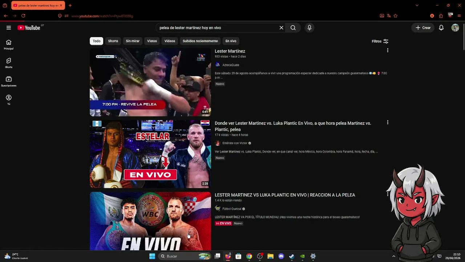Play the Estelar En Vivo thumbnail
Viewport: 465px width, 262px height.
(150, 154)
